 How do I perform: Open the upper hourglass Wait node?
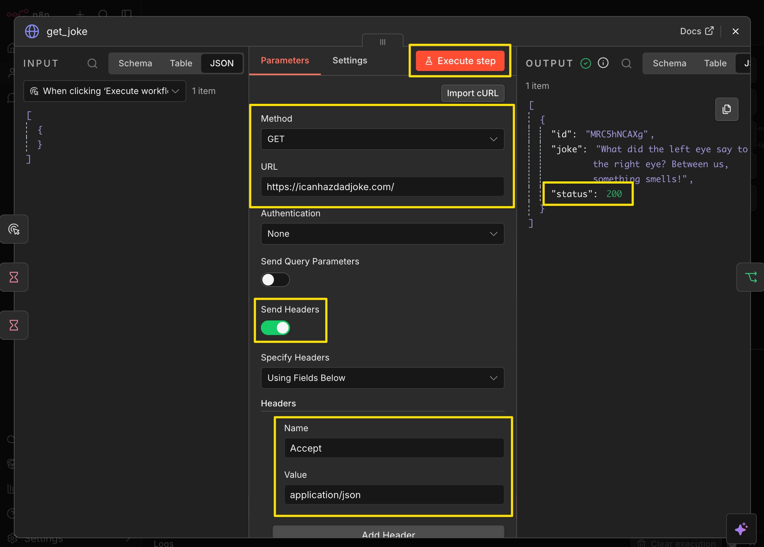[14, 277]
